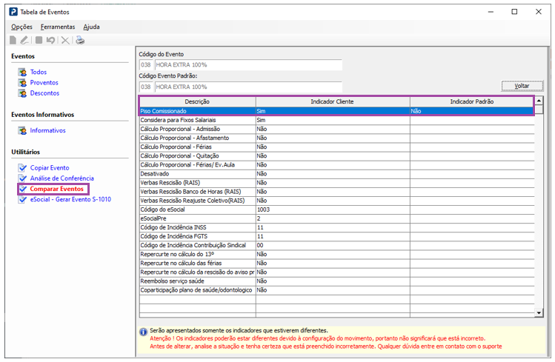The height and width of the screenshot is (362, 555).
Task: Select the Código de Incidência FGTS row
Action: click(336, 236)
